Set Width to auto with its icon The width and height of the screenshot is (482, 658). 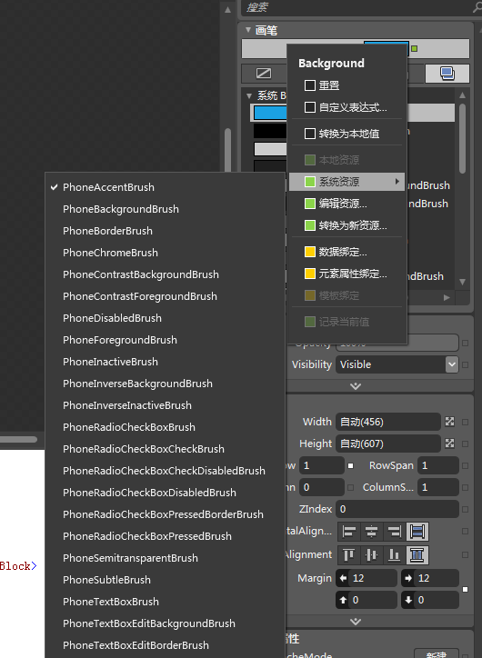tap(449, 422)
